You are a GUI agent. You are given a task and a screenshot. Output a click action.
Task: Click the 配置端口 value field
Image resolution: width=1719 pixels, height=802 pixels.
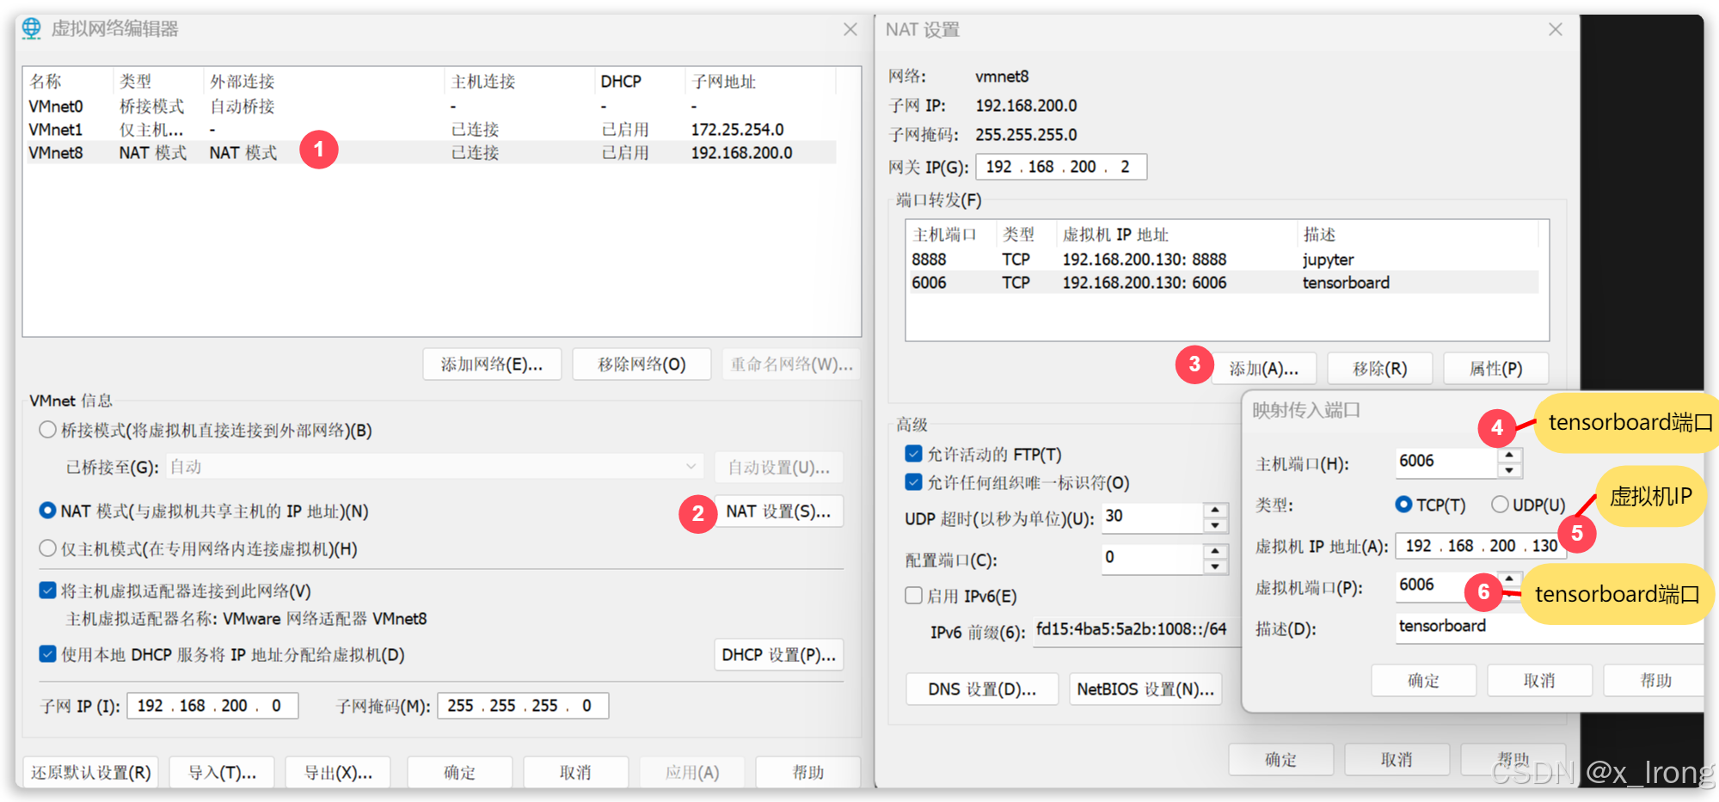click(1152, 559)
